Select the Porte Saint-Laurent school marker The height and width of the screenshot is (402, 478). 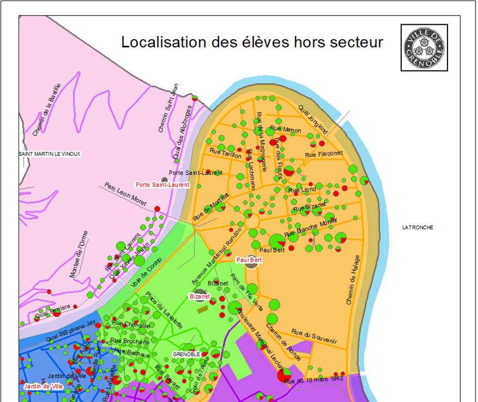pyautogui.click(x=164, y=180)
